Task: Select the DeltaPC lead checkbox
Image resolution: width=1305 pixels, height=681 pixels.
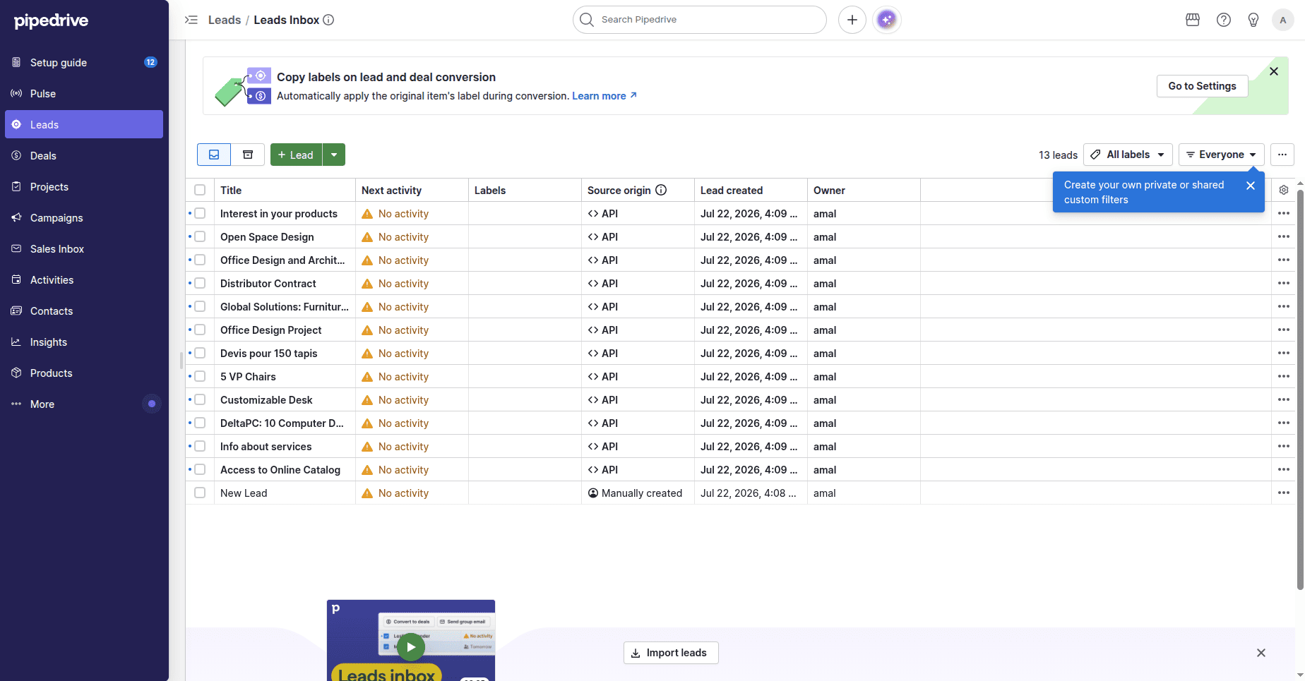Action: pos(200,423)
